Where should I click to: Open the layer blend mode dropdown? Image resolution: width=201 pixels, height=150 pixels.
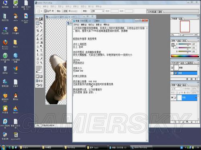(176, 88)
